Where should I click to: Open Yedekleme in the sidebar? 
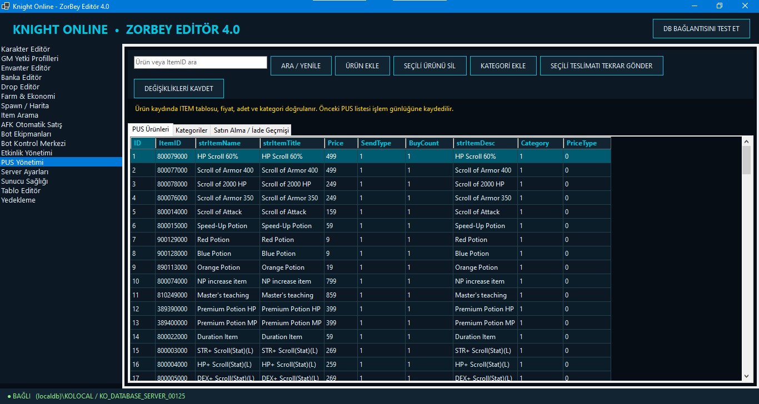point(61,200)
